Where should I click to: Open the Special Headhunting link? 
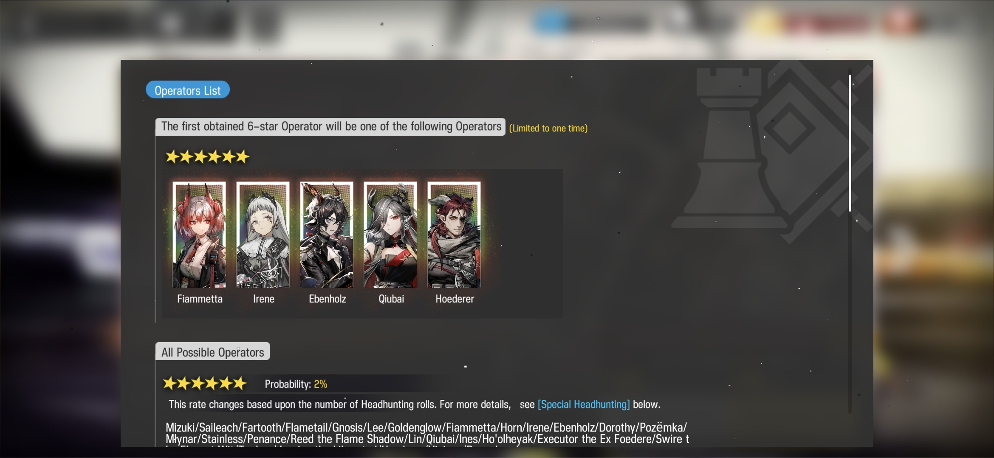point(584,404)
